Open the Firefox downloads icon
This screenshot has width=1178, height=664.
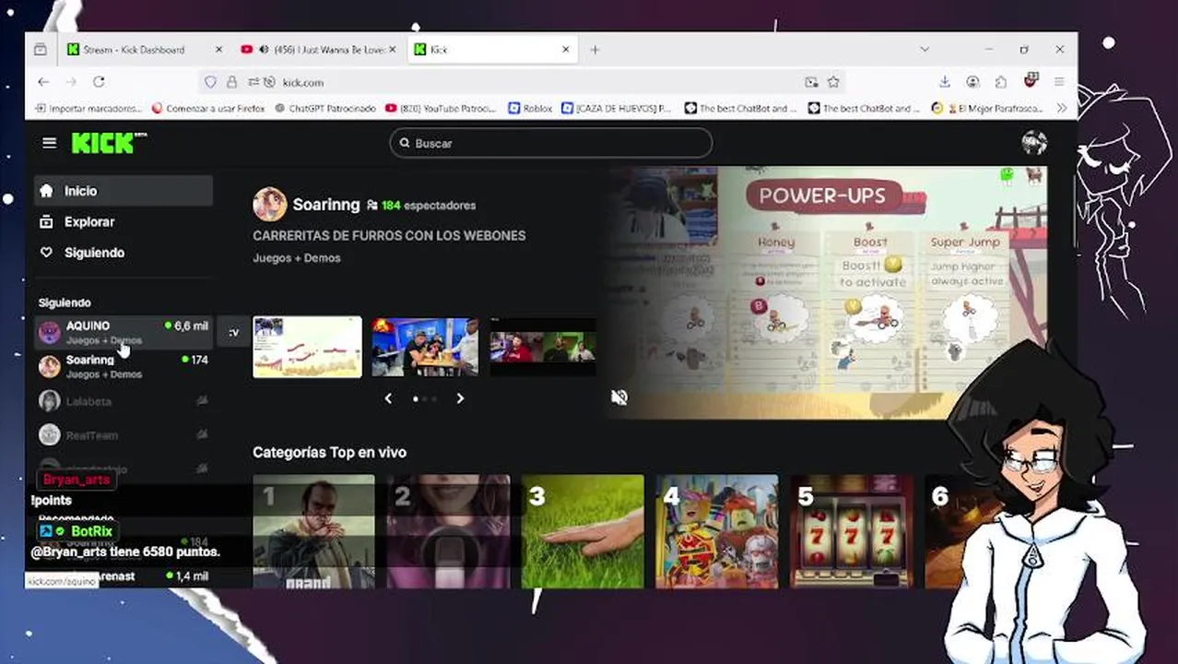[x=945, y=82]
